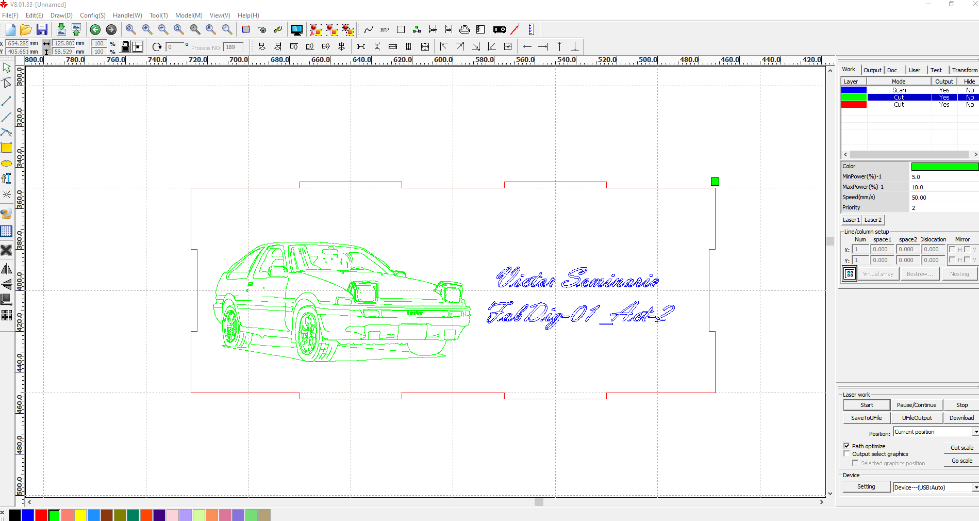Open the Virtual array dialog
The image size is (979, 521).
click(878, 274)
